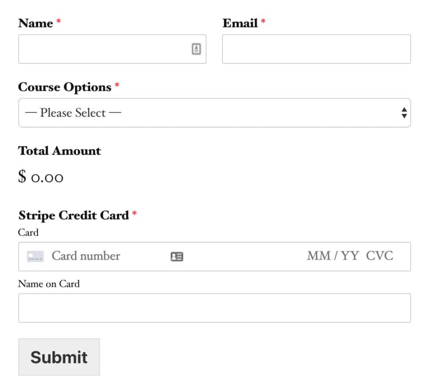This screenshot has width=434, height=385.
Task: Click the Total Amount heading
Action: [59, 151]
